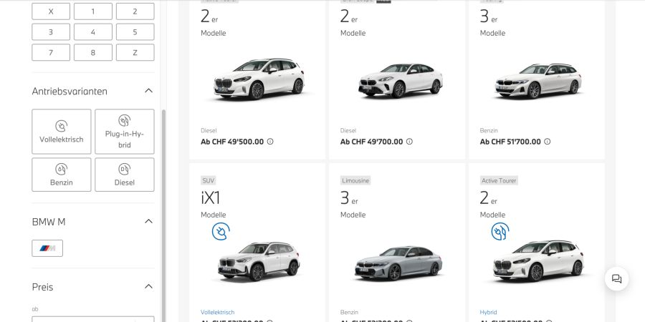This screenshot has height=322, width=645.
Task: Open the grey 3er Limousine car image
Action: [x=398, y=263]
